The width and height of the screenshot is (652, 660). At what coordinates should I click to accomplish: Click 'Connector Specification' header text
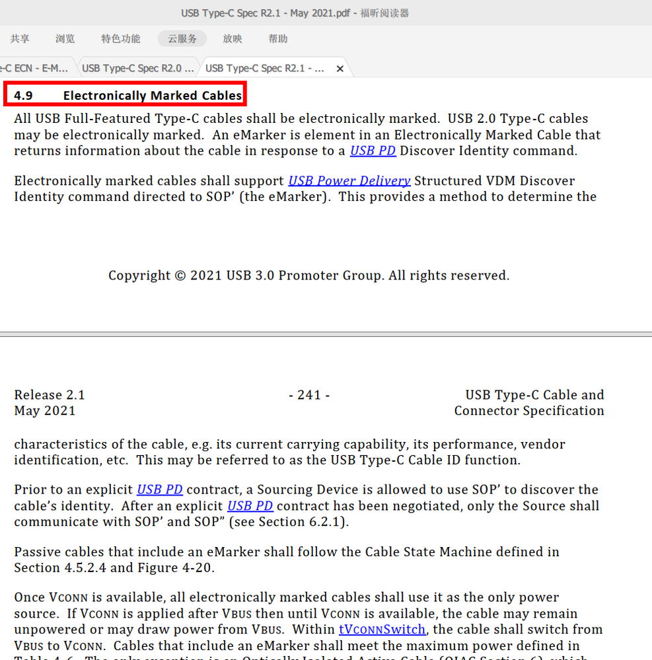529,410
